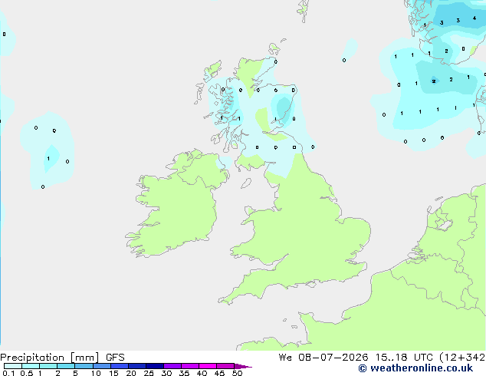Click the Precipitation [mm] GFS title
Screen dimensions: 486x376
(62, 358)
